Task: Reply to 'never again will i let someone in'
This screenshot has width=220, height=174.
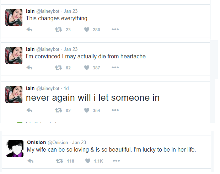Action: click(x=29, y=110)
